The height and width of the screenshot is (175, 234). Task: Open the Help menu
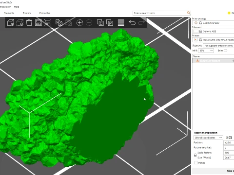pos(17,7)
